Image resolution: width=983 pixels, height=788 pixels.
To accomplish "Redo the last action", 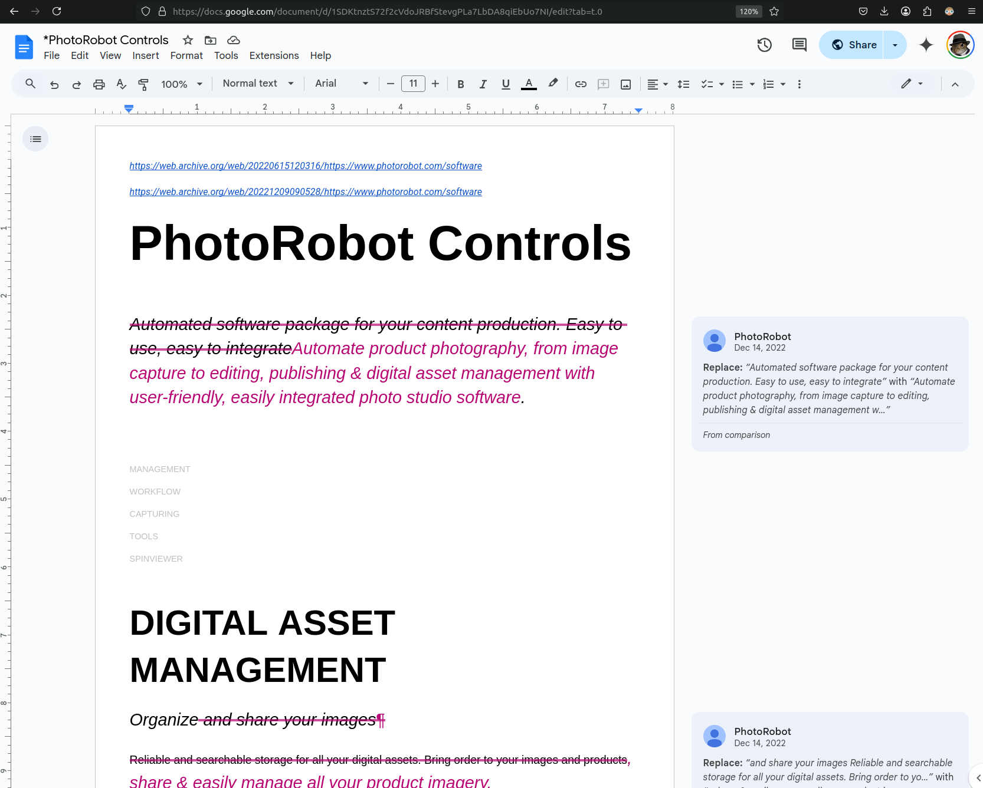I will pyautogui.click(x=77, y=84).
